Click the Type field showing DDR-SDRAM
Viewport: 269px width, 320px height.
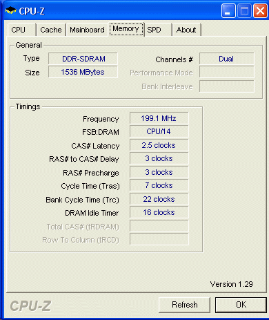click(83, 59)
